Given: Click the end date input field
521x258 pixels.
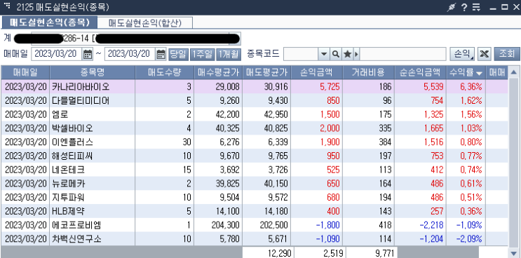Looking at the screenshot, I should point(130,54).
